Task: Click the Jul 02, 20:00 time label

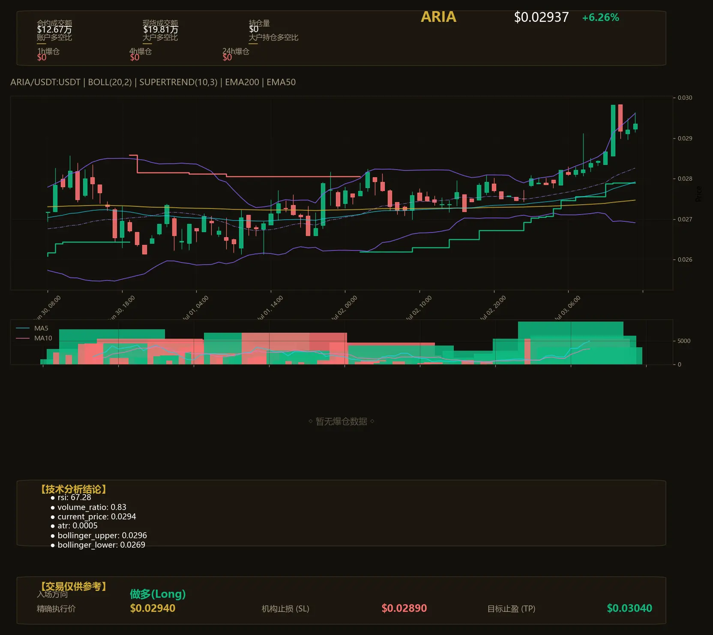Action: coord(493,307)
